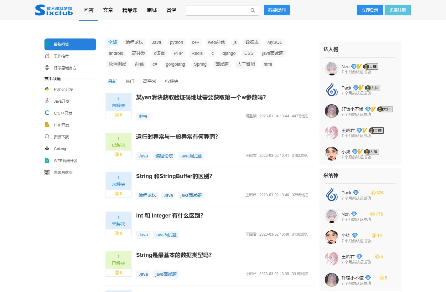Filter by the Redis tag

(x=197, y=53)
